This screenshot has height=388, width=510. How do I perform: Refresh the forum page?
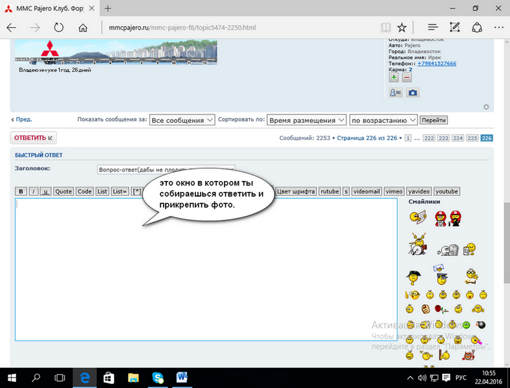click(x=59, y=28)
